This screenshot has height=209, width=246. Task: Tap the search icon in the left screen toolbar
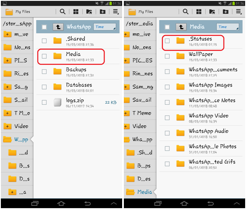tap(63, 12)
